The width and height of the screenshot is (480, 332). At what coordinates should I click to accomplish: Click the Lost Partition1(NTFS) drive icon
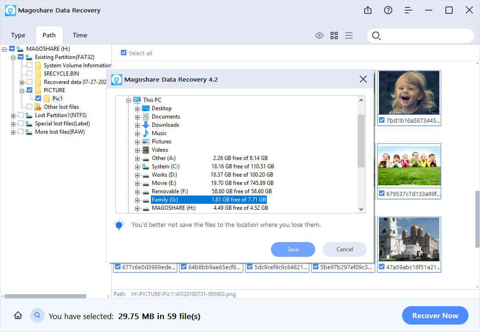[x=29, y=115]
